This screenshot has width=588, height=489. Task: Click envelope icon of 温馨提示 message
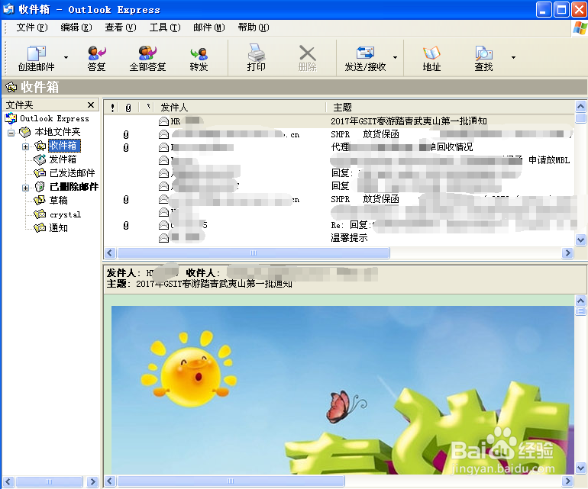(163, 238)
